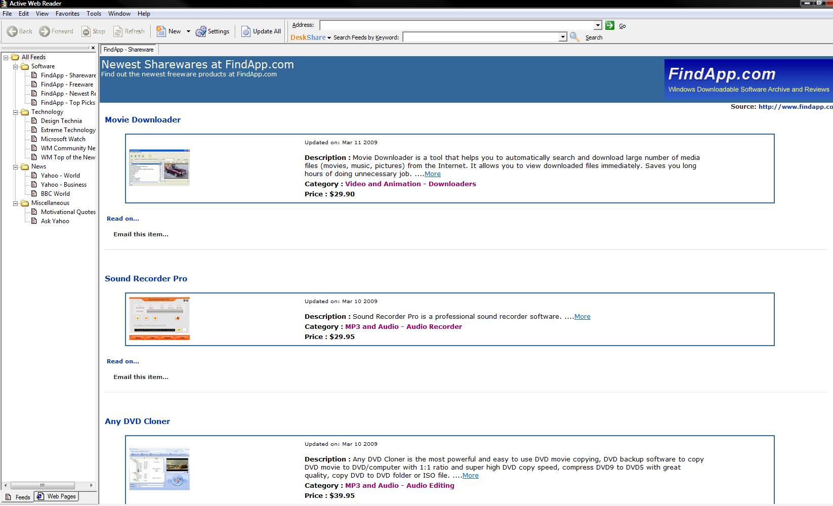
Task: Open Settings via gear icon
Action: point(201,31)
